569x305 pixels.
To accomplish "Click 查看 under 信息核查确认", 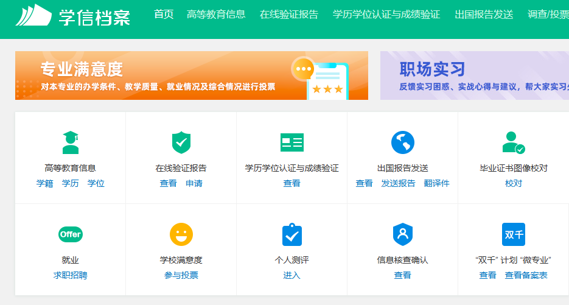I will point(403,275).
